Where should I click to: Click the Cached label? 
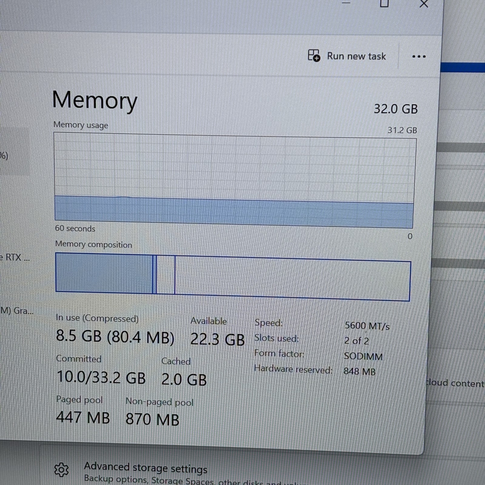point(176,361)
